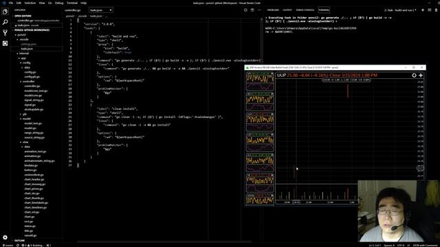Click the plus icon in chart window header
440x247 pixels.
(421, 75)
